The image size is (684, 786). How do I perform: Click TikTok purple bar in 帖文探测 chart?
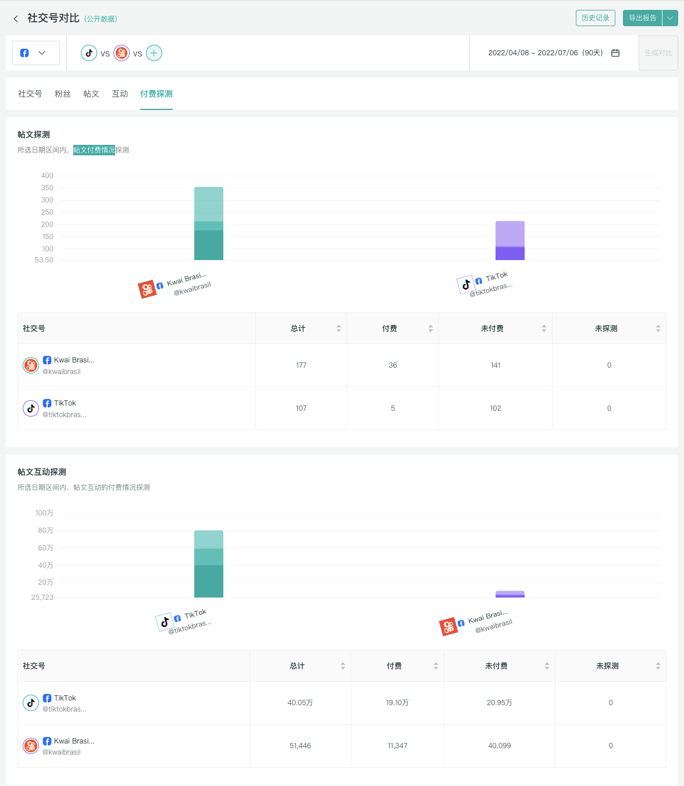click(510, 241)
